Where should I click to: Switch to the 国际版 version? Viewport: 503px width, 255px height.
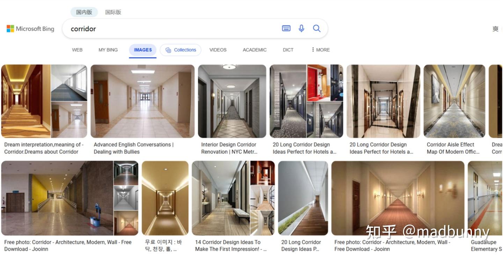[x=113, y=12]
